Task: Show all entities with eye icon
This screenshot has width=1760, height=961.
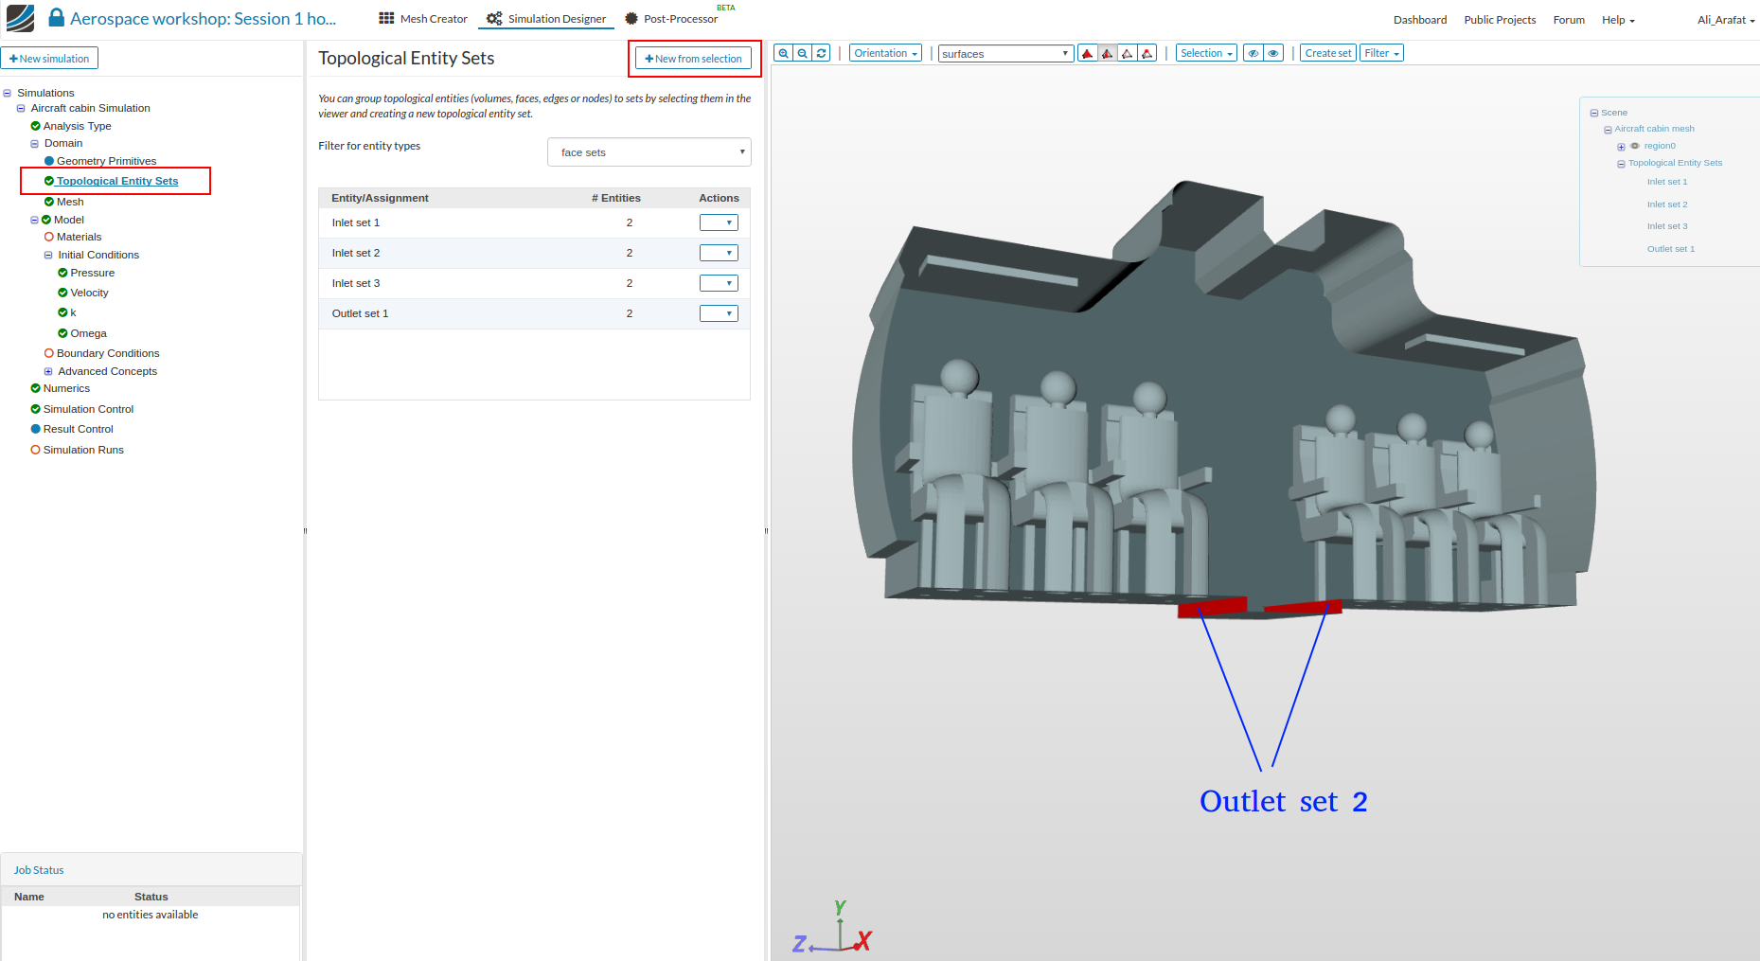Action: (1273, 54)
